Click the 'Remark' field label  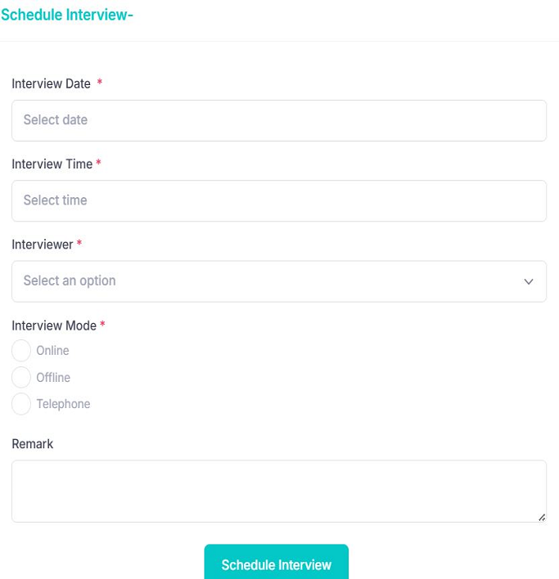point(33,444)
